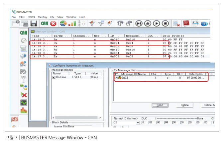The height and width of the screenshot is (147, 222).
Task: Open the File menu
Action: coord(14,17)
